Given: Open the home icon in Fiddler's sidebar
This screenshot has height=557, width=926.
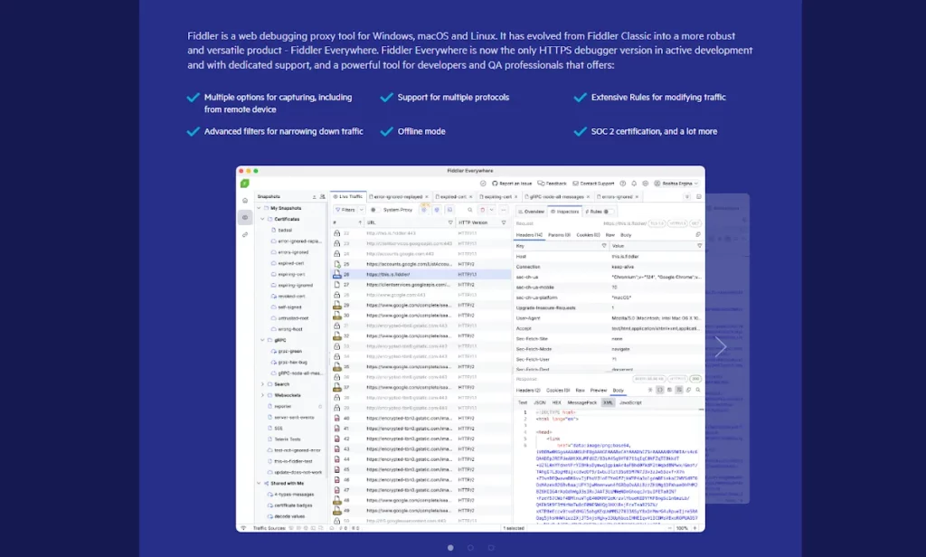Looking at the screenshot, I should pos(245,200).
